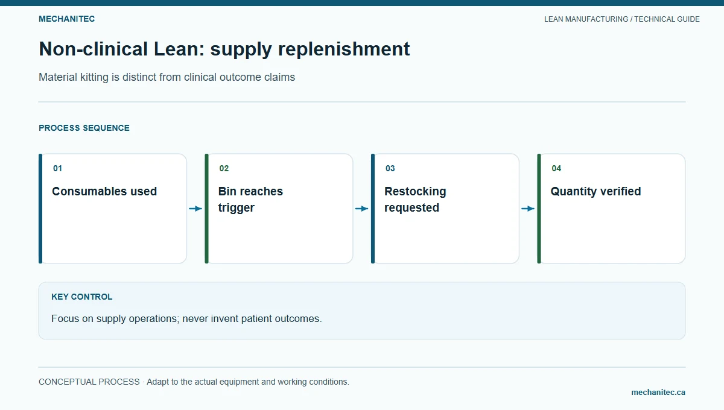This screenshot has width=724, height=410.
Task: Open the Bin reaches trigger step card
Action: (x=279, y=209)
